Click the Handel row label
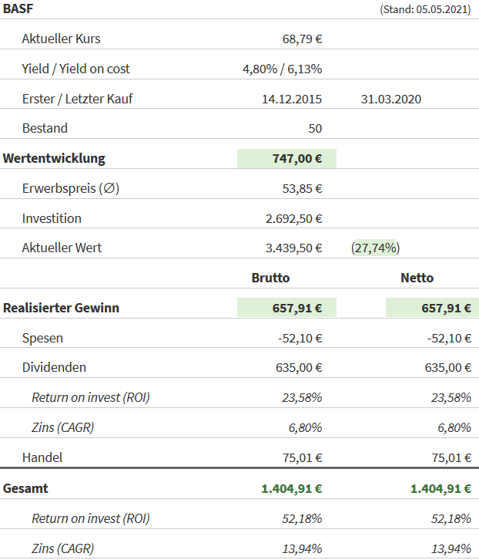Image resolution: width=479 pixels, height=560 pixels. pos(42,457)
